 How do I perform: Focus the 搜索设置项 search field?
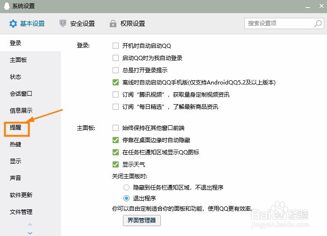tap(284, 23)
